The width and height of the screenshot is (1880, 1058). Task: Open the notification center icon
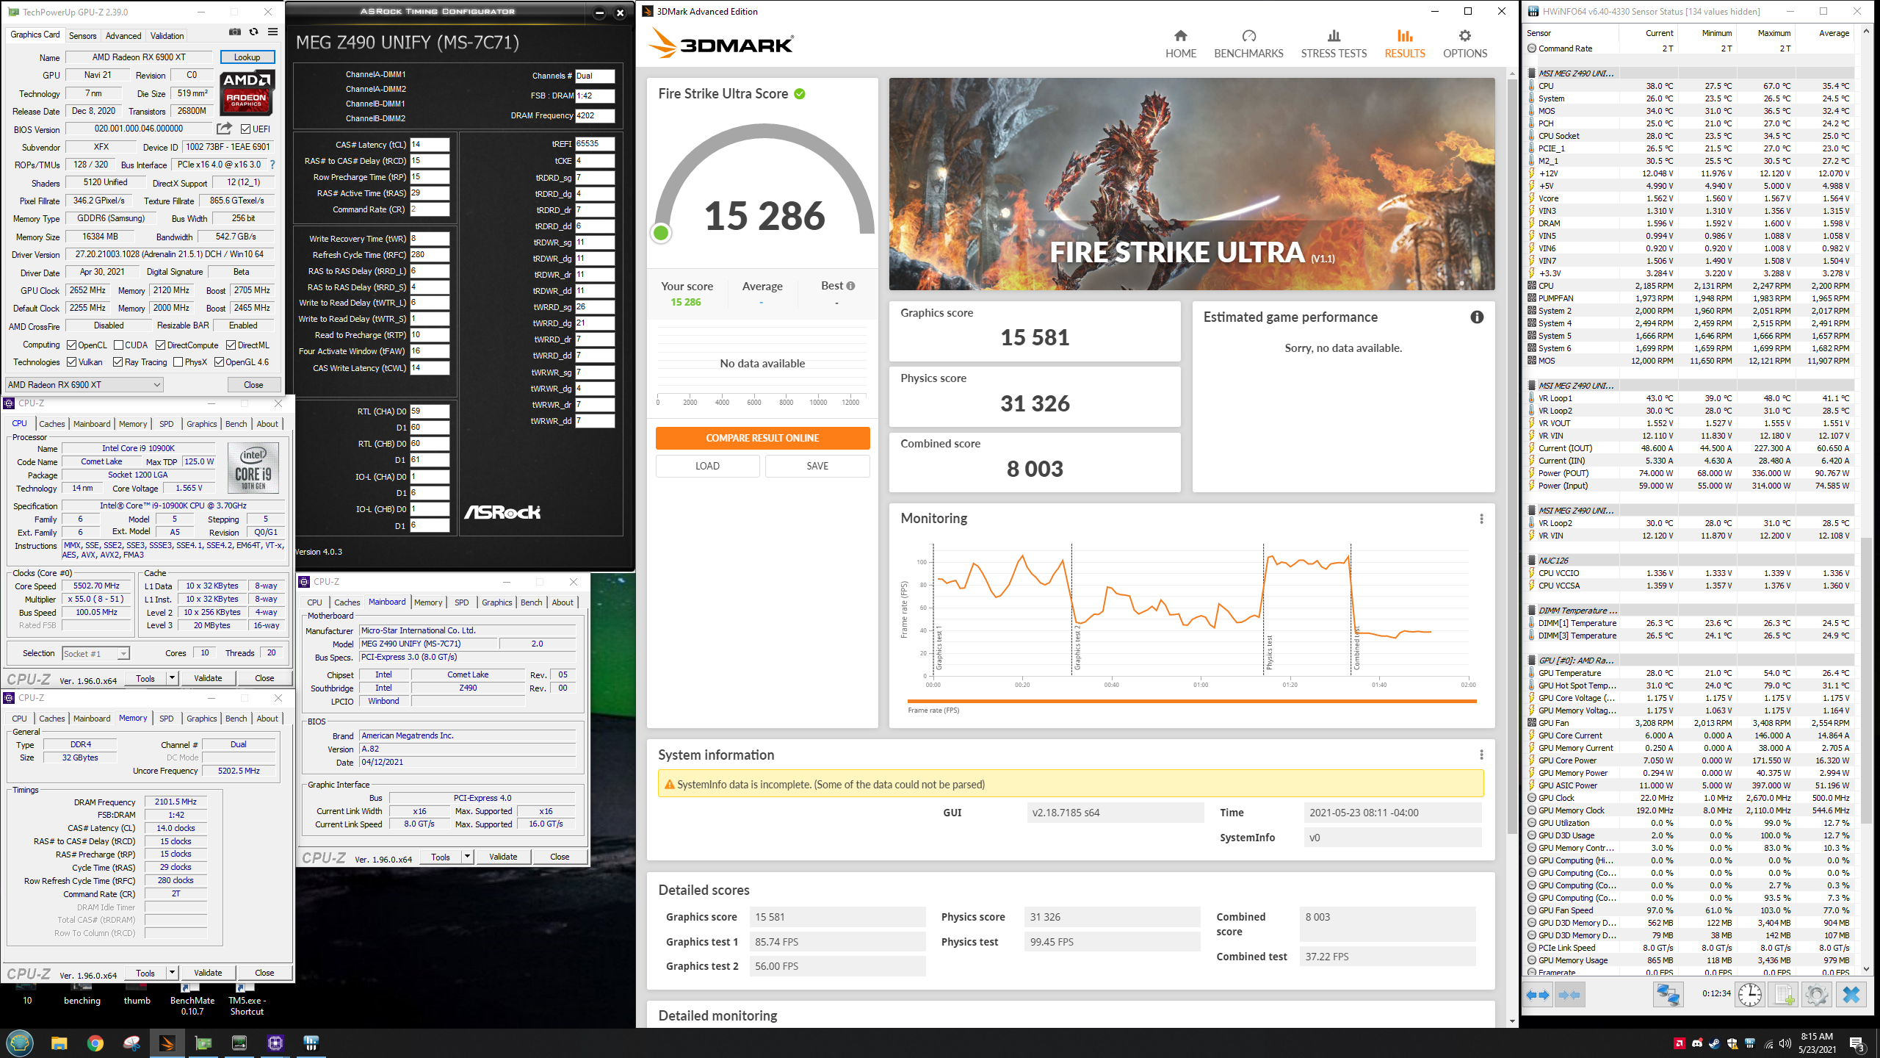coord(1856,1043)
